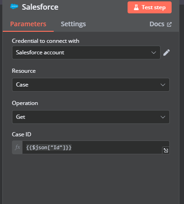This screenshot has height=204, width=184.
Task: Edit credential with the pencil icon
Action: tap(167, 52)
